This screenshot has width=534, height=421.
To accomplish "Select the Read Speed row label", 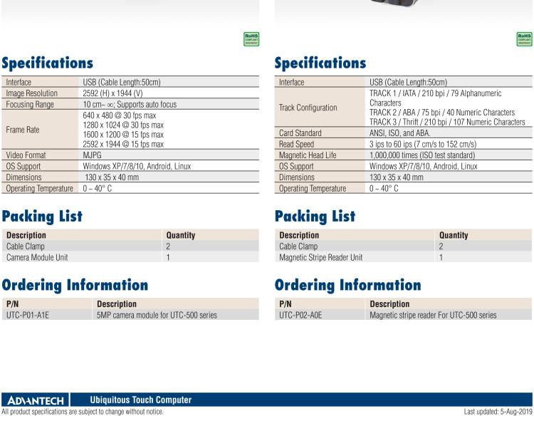I will 299,144.
